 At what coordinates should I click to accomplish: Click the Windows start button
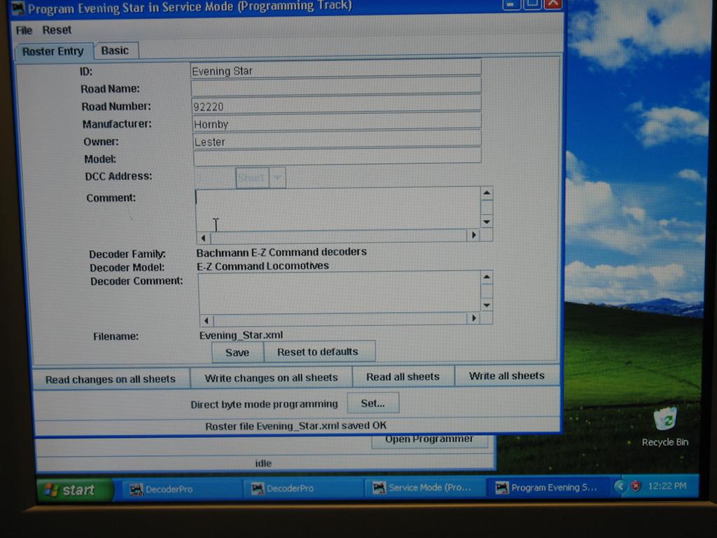point(74,490)
